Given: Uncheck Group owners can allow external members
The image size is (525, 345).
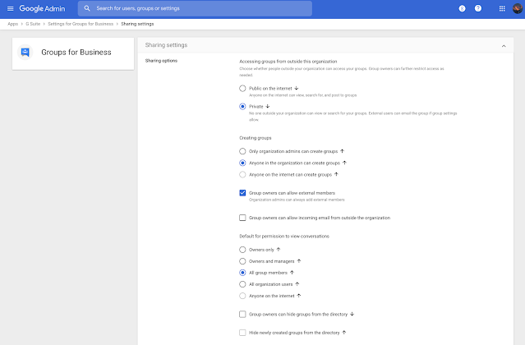Looking at the screenshot, I should click(x=242, y=193).
